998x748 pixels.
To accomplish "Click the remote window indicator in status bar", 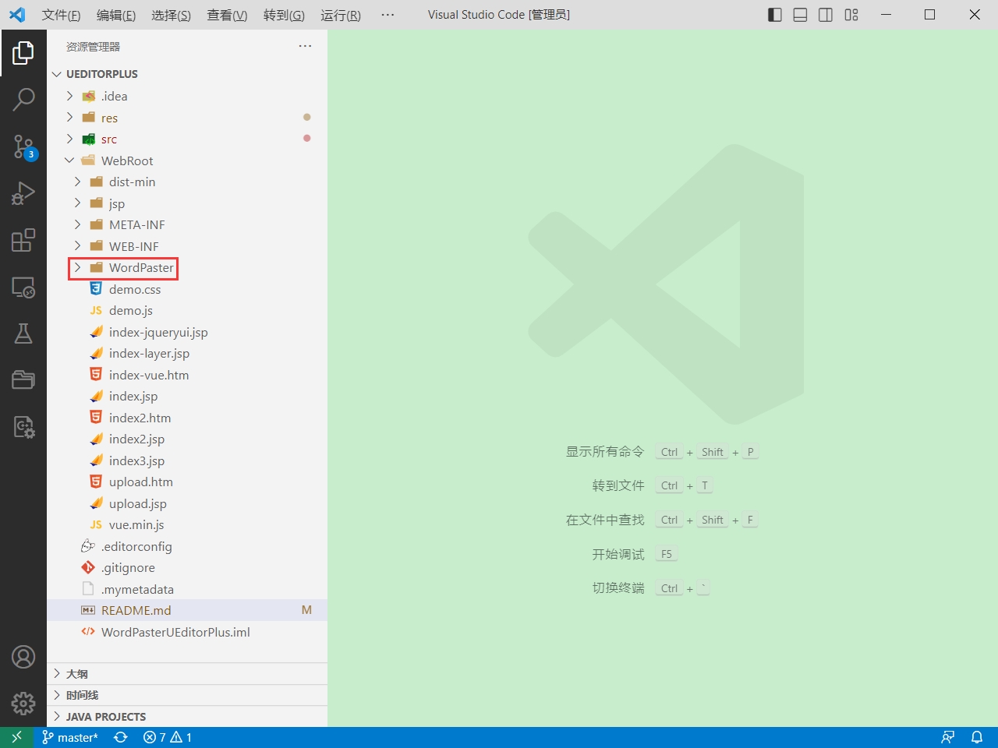I will 16,737.
